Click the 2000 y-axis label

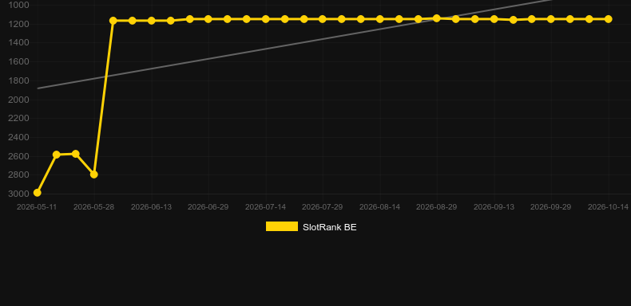(18, 100)
